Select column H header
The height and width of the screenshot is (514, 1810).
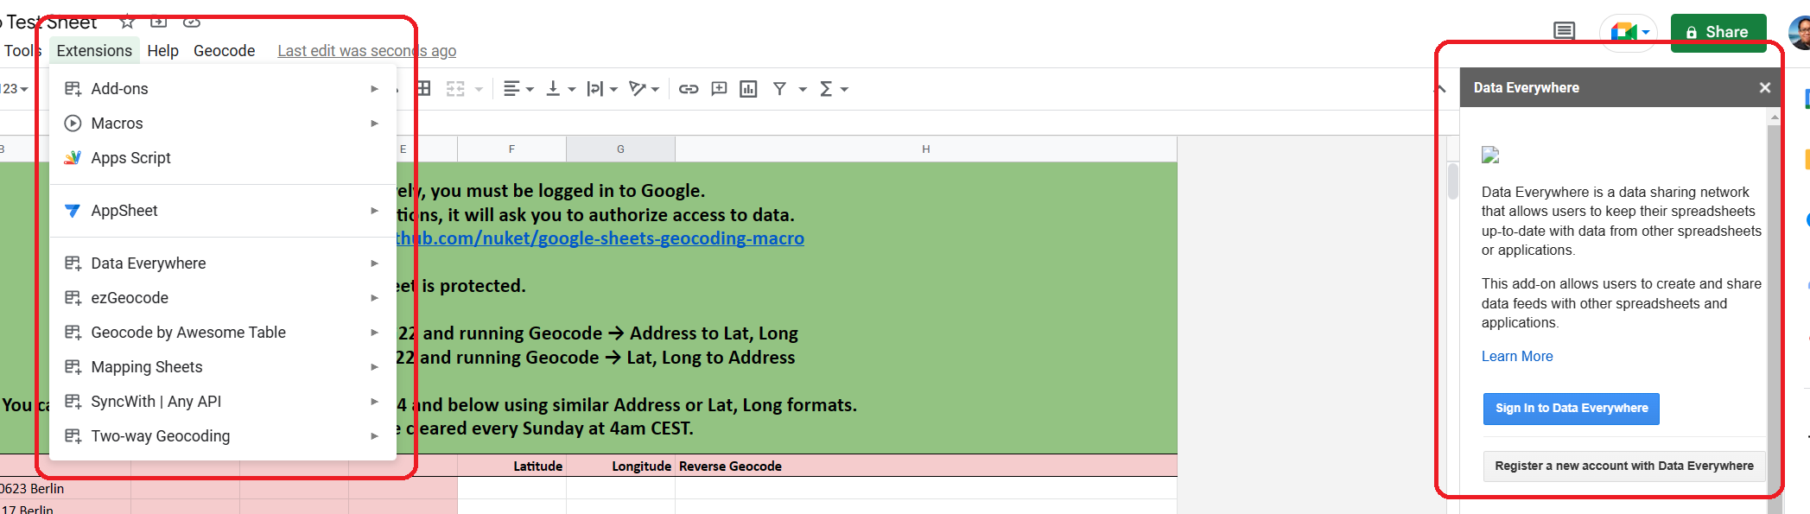click(926, 149)
